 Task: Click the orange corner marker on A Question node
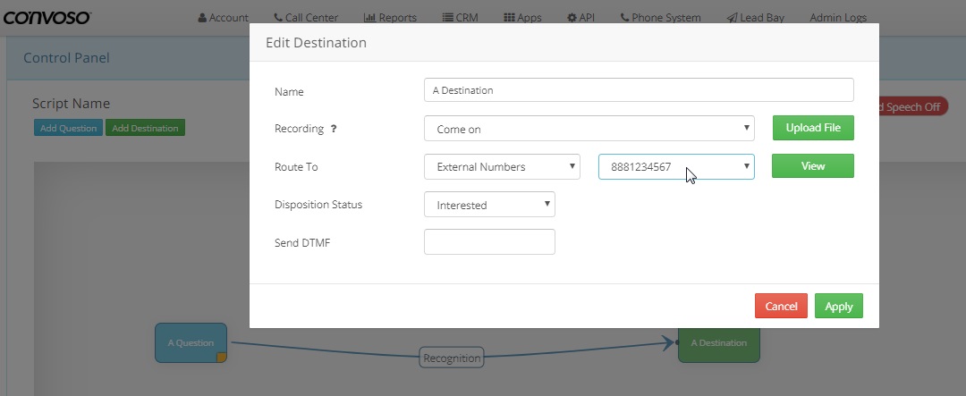(221, 358)
